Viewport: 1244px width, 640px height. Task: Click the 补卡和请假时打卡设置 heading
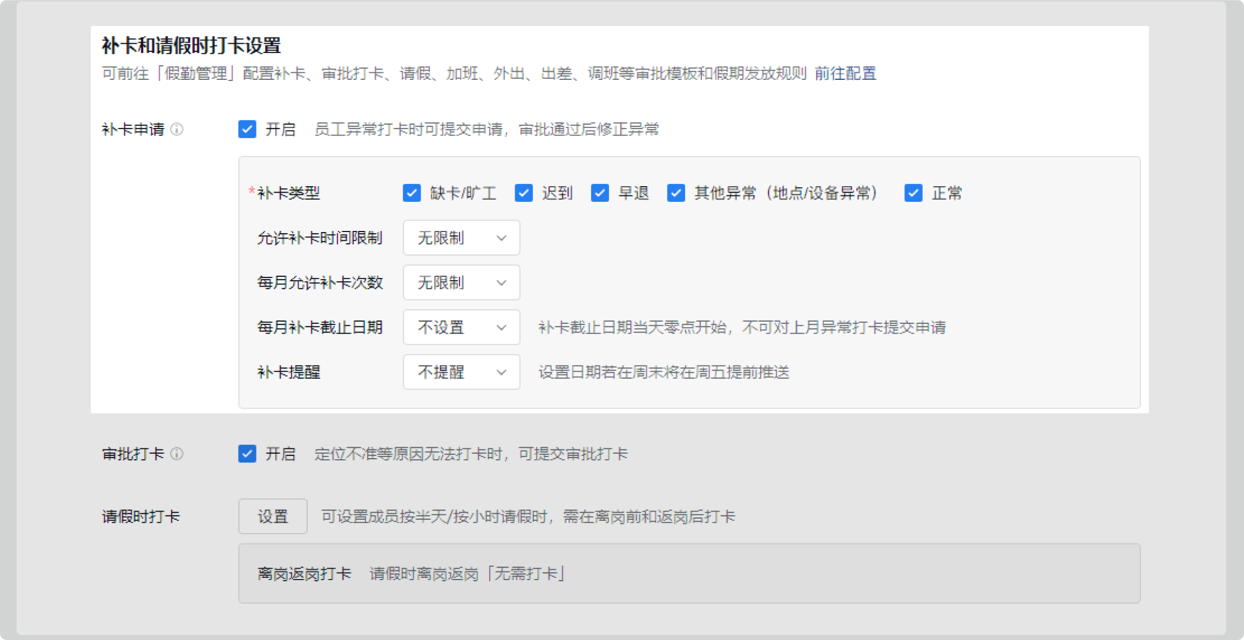192,45
